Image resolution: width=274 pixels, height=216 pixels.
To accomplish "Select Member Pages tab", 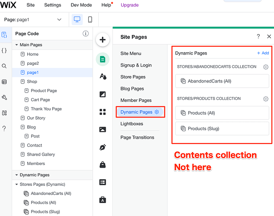I will click(x=136, y=100).
